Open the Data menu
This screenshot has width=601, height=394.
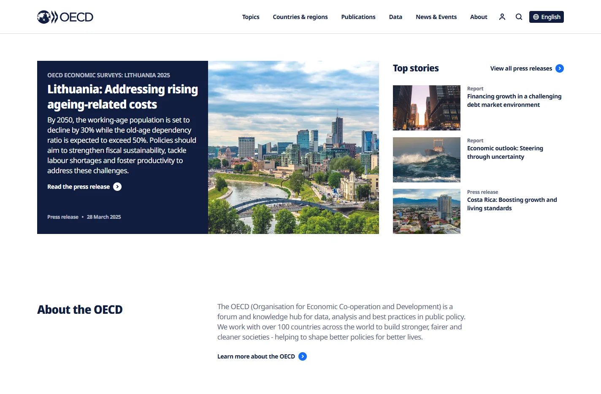[x=395, y=17]
